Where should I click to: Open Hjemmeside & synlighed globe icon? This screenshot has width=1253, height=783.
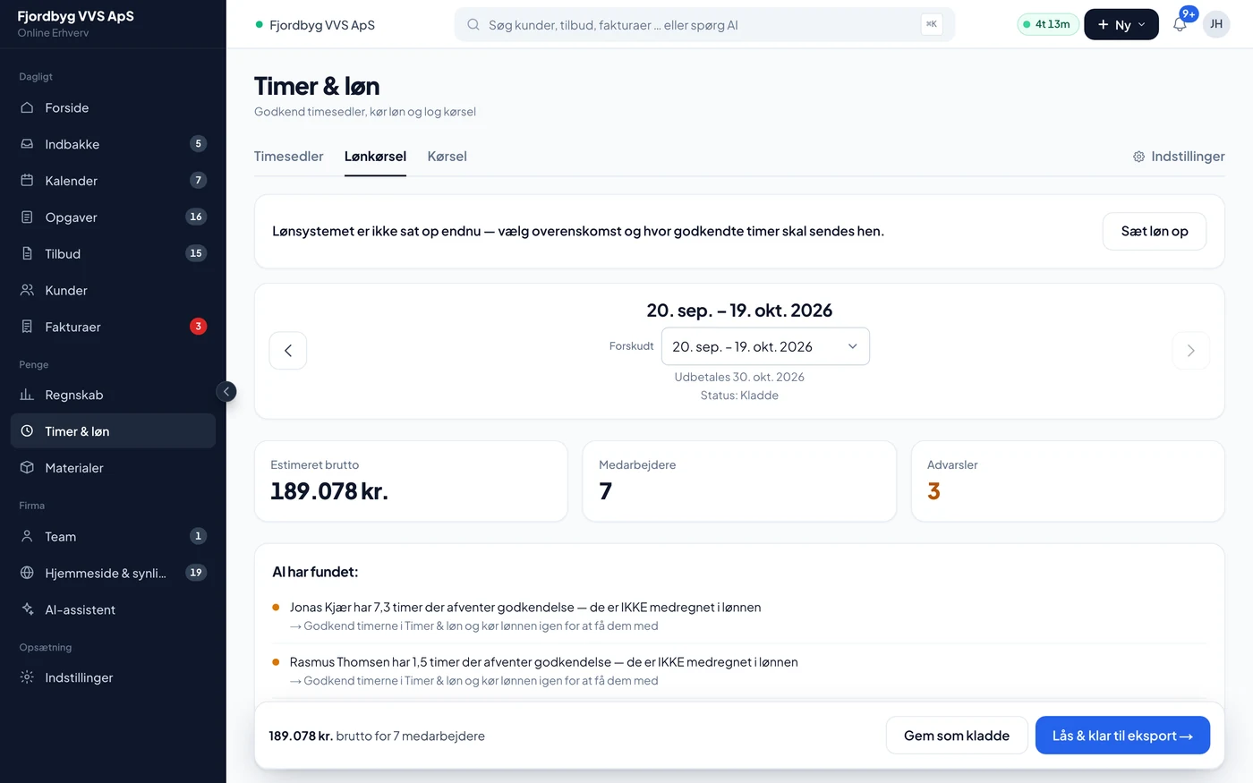(x=27, y=573)
